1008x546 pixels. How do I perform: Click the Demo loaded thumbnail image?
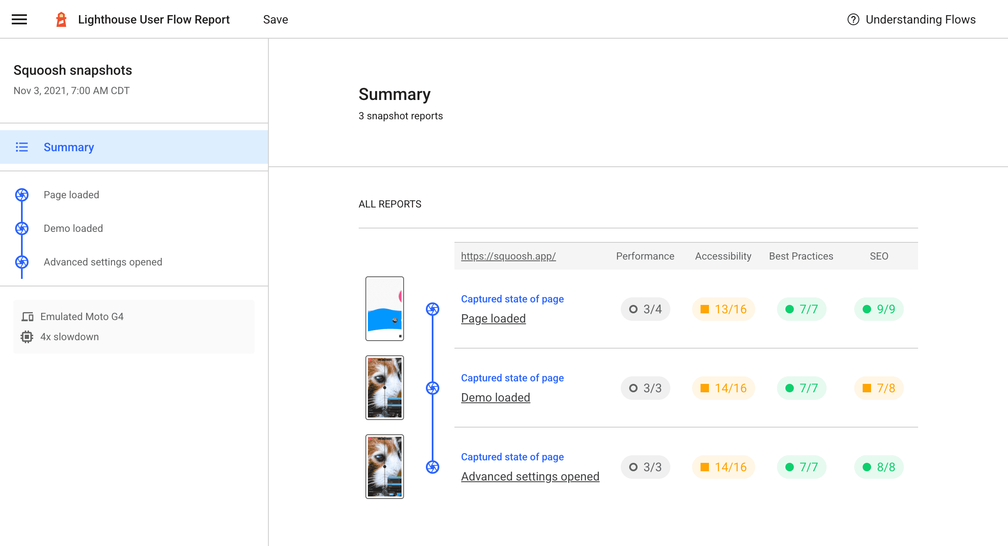pos(384,387)
